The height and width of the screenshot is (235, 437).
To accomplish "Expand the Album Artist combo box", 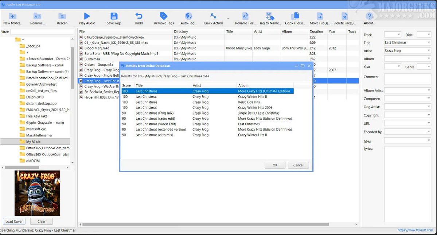I will 429,90.
